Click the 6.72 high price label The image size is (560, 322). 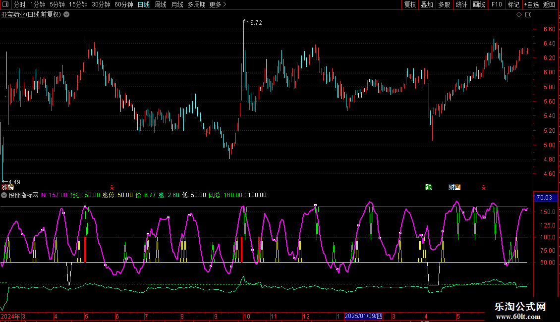click(x=256, y=22)
